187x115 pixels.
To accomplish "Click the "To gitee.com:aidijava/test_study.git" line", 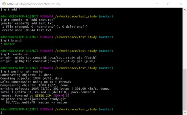I will pos(33,99).
